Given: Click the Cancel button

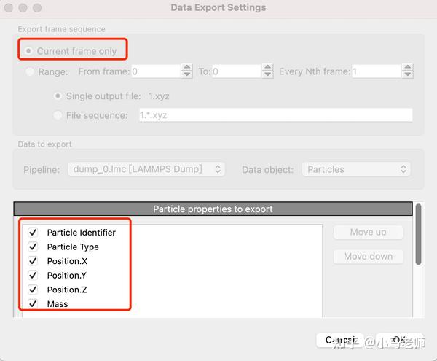Looking at the screenshot, I should 339,341.
